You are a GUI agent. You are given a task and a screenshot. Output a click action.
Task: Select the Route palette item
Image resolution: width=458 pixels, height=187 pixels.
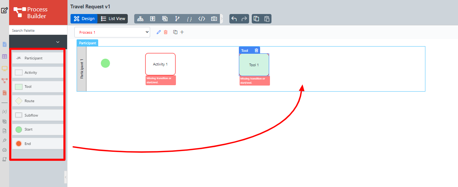38,101
